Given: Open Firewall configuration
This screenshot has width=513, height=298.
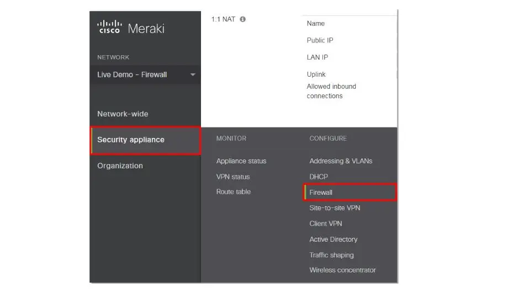Looking at the screenshot, I should tap(350, 193).
